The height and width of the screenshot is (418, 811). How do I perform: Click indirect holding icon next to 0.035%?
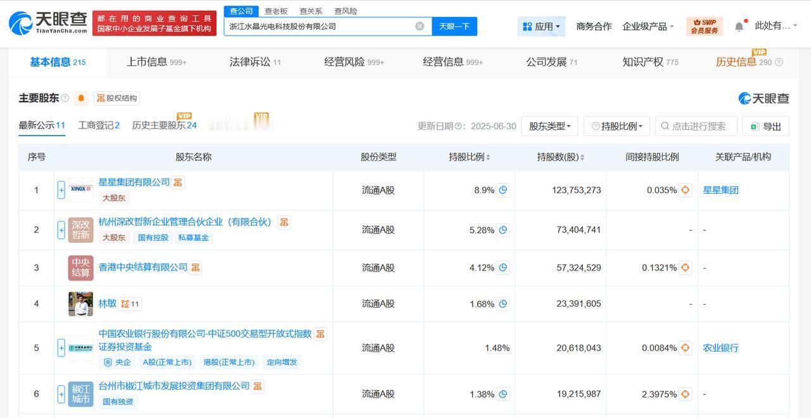[686, 190]
